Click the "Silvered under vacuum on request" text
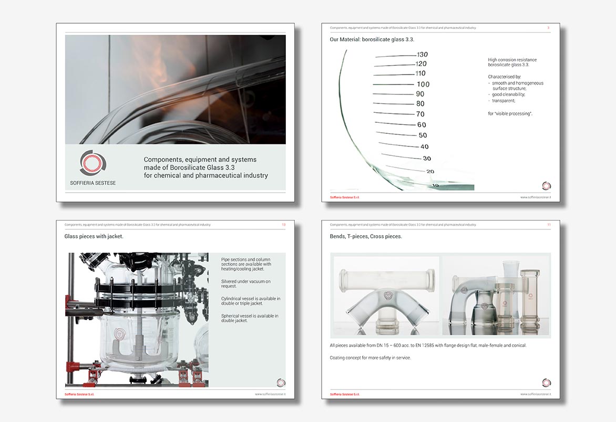Image resolution: width=616 pixels, height=422 pixels. [245, 283]
